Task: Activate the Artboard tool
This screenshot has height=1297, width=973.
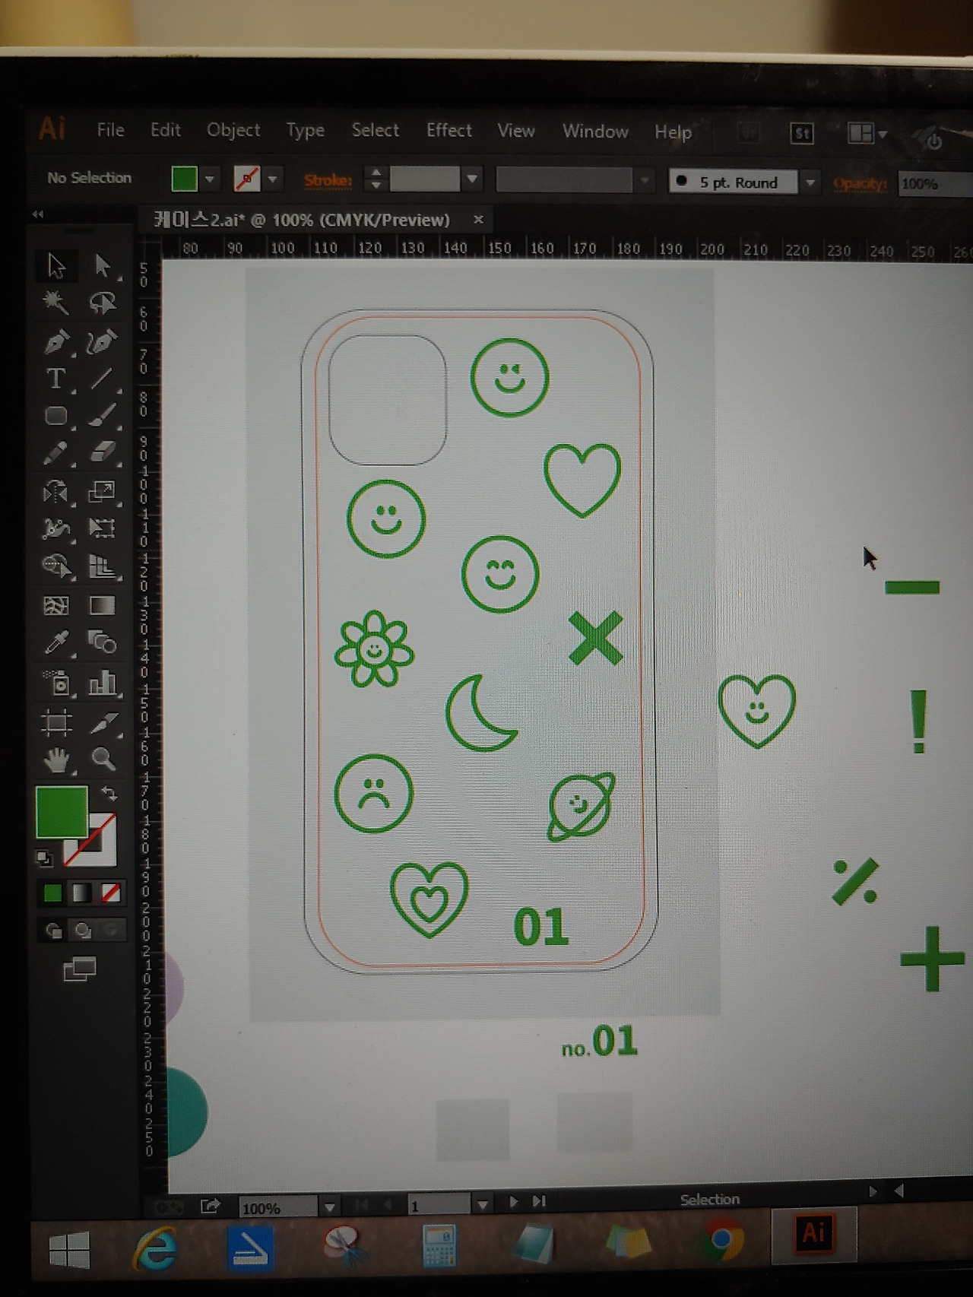Action: [x=55, y=722]
